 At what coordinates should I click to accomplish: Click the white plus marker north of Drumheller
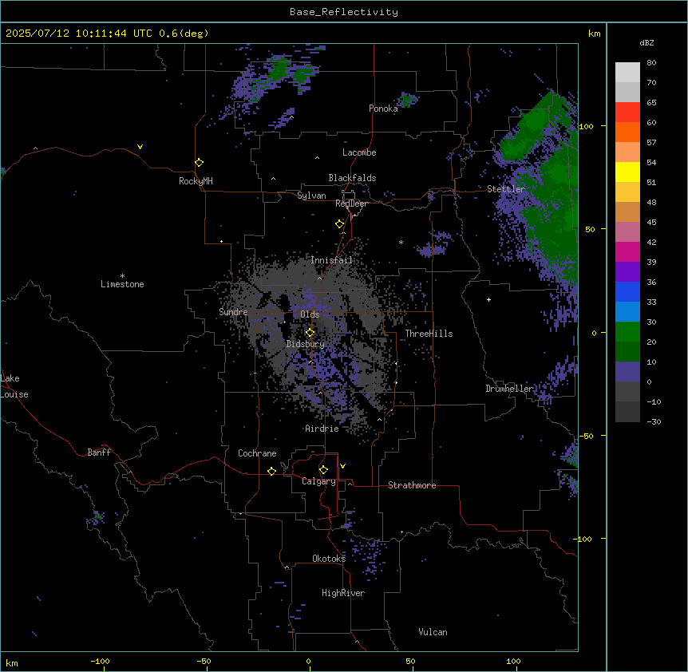click(x=488, y=299)
